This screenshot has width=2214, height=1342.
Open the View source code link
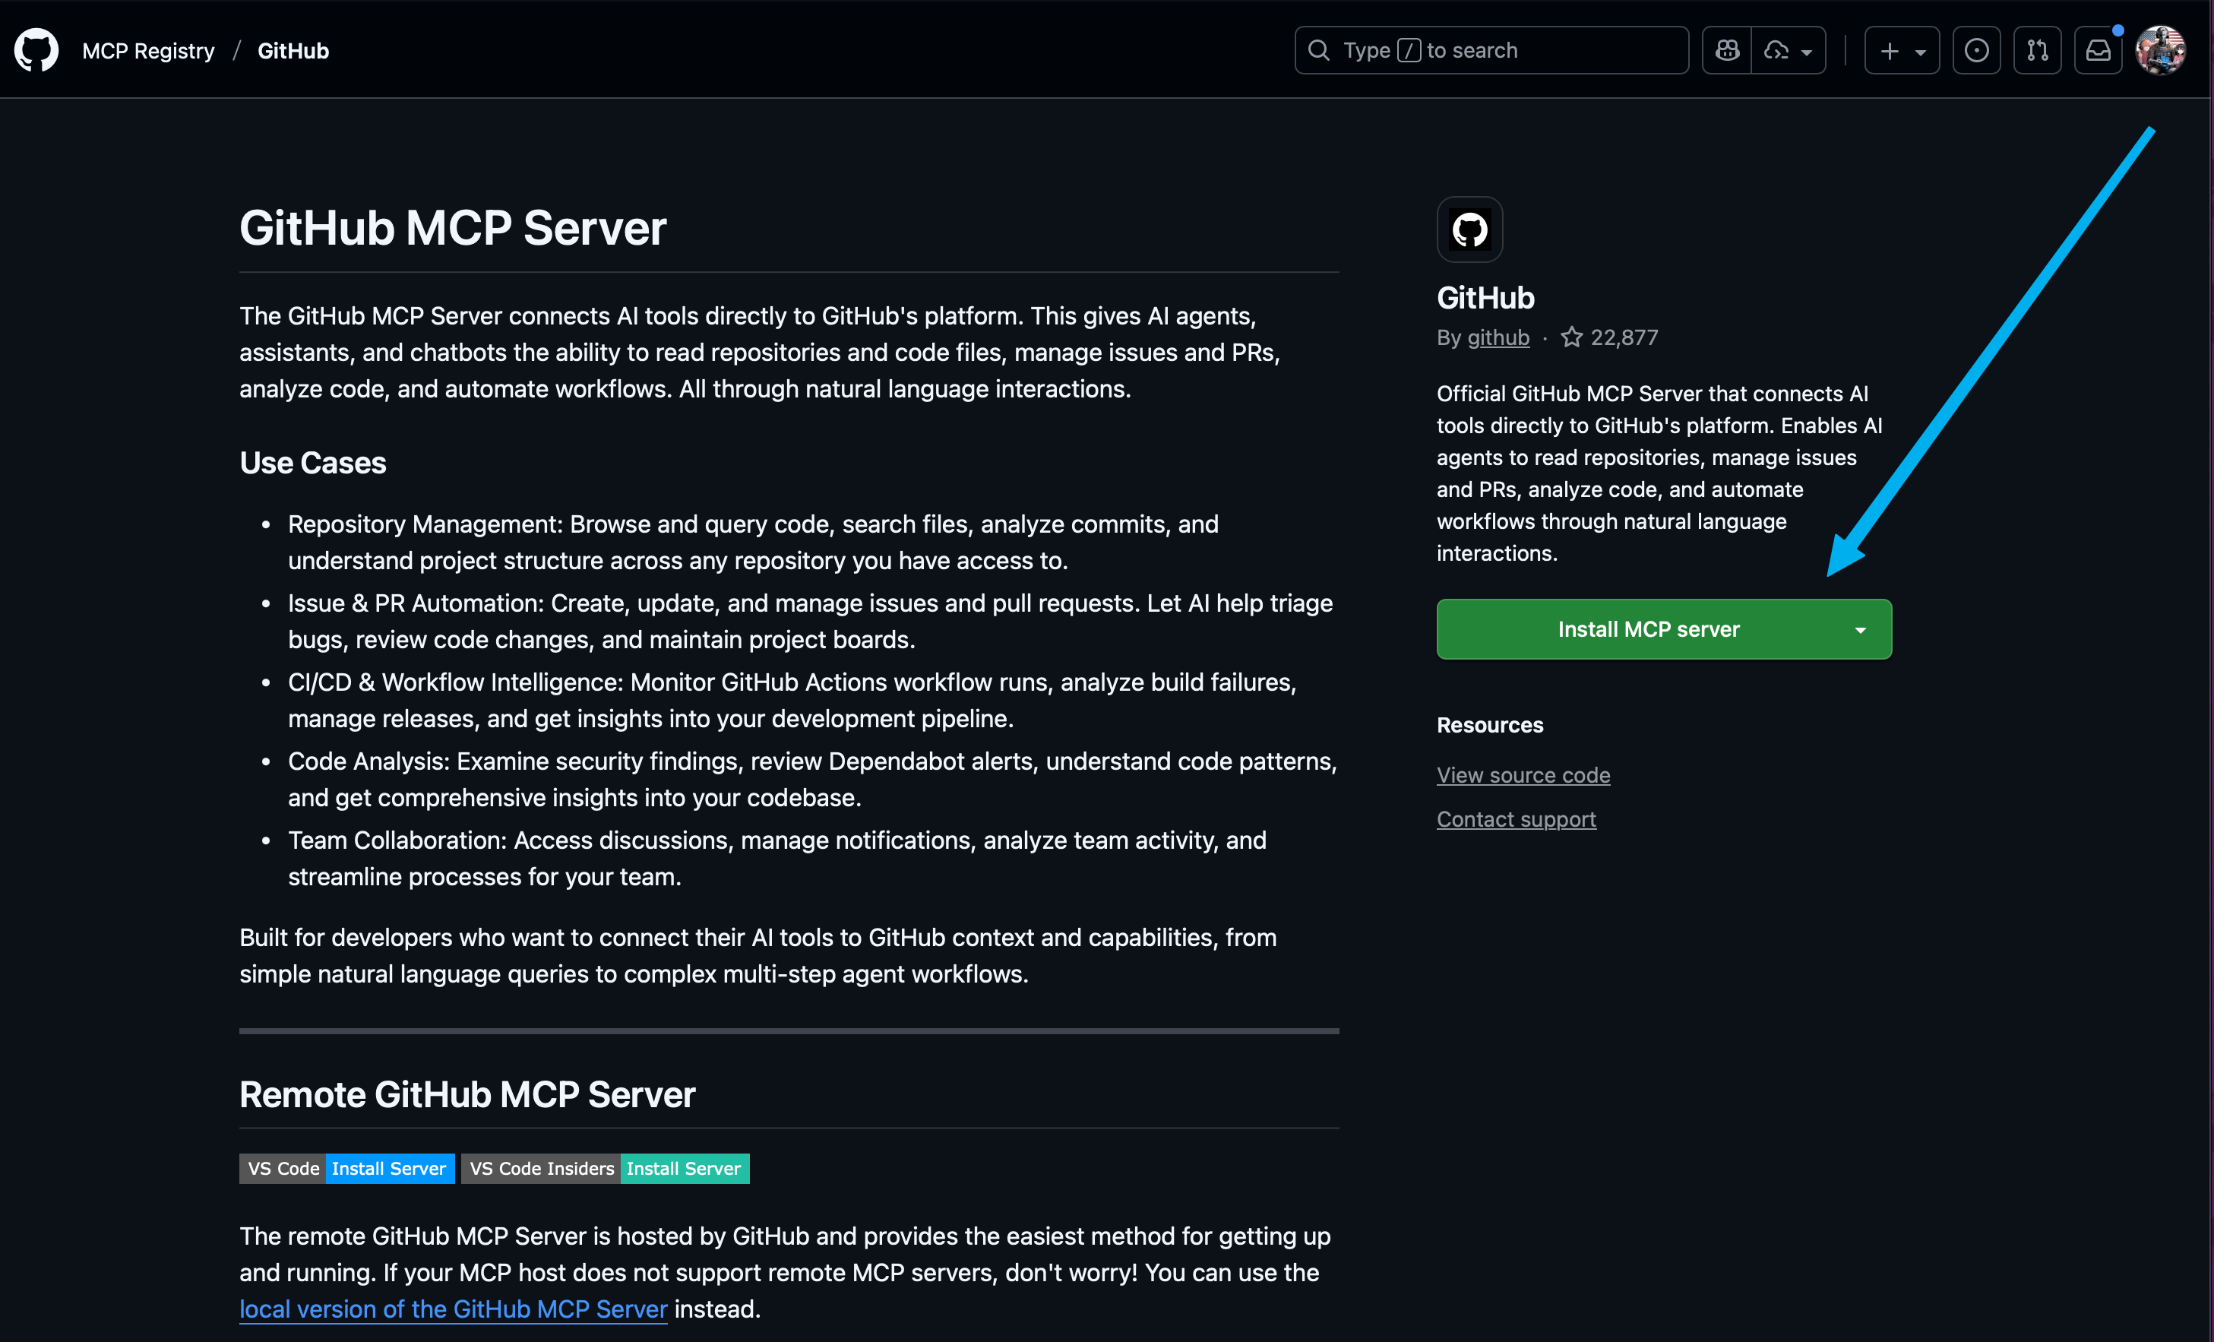pos(1523,775)
